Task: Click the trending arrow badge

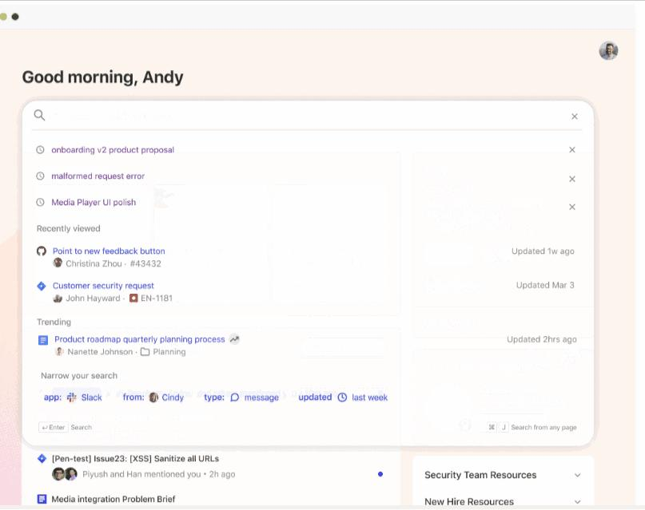Action: pos(234,339)
